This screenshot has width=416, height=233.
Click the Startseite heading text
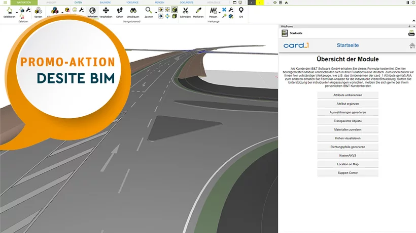pos(348,45)
